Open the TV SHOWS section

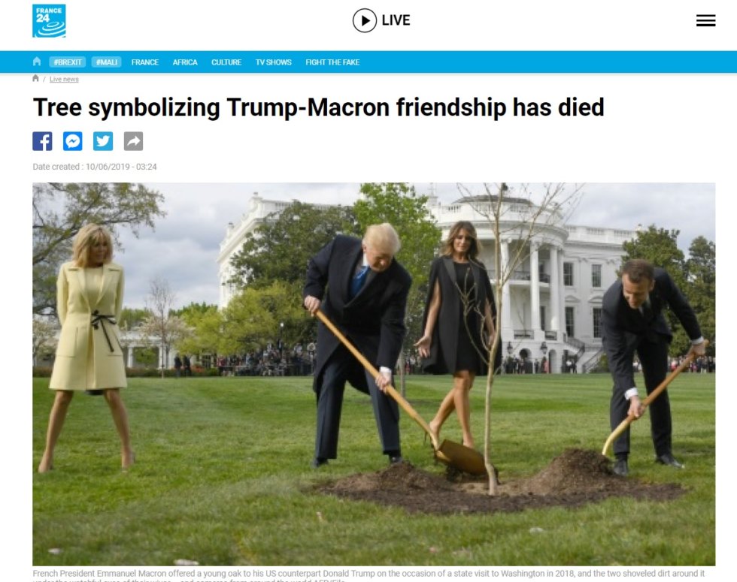273,62
